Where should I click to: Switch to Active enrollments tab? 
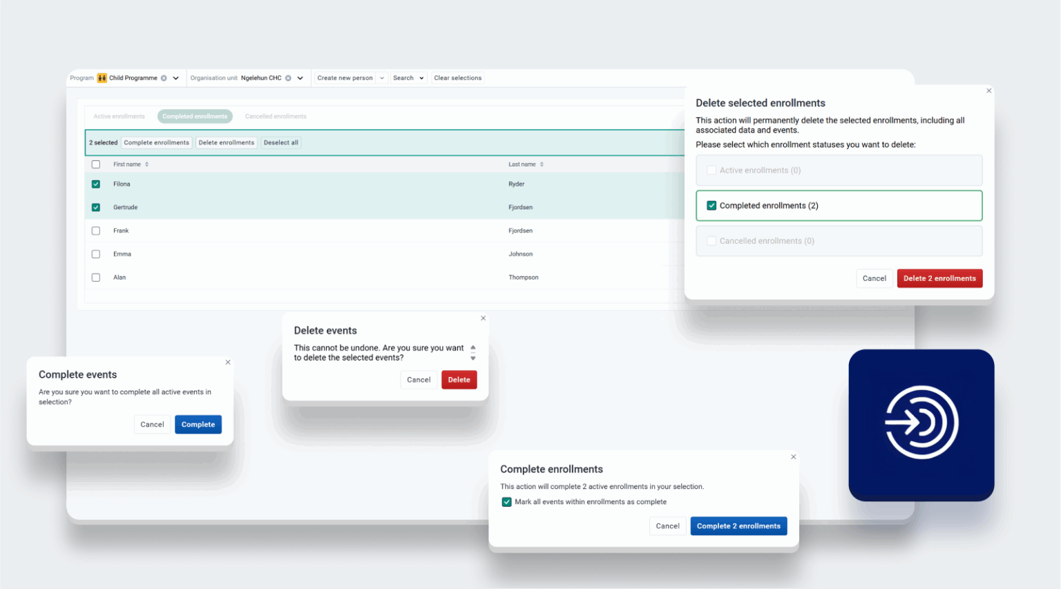pyautogui.click(x=120, y=117)
